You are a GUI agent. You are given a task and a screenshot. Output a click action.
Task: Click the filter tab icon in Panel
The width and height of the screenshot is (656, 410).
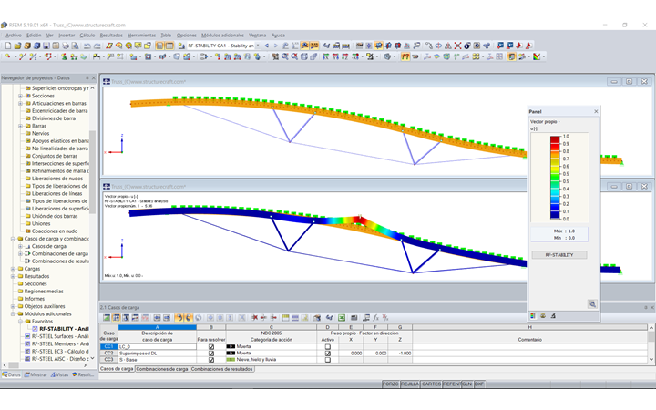[553, 316]
